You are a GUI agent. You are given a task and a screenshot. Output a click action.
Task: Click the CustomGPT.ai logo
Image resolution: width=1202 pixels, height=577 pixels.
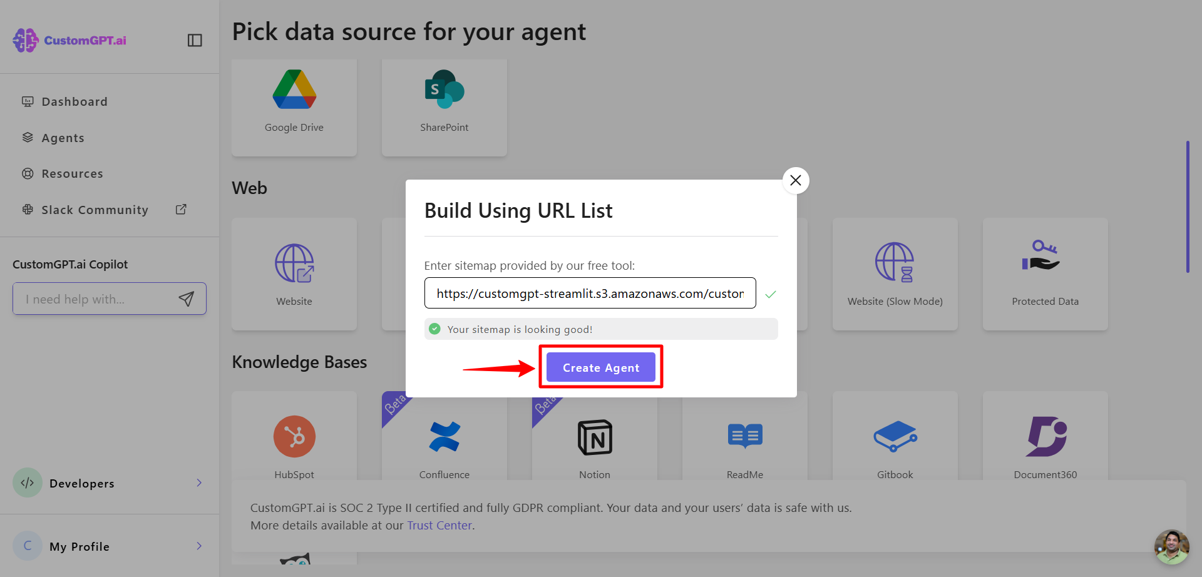coord(69,40)
